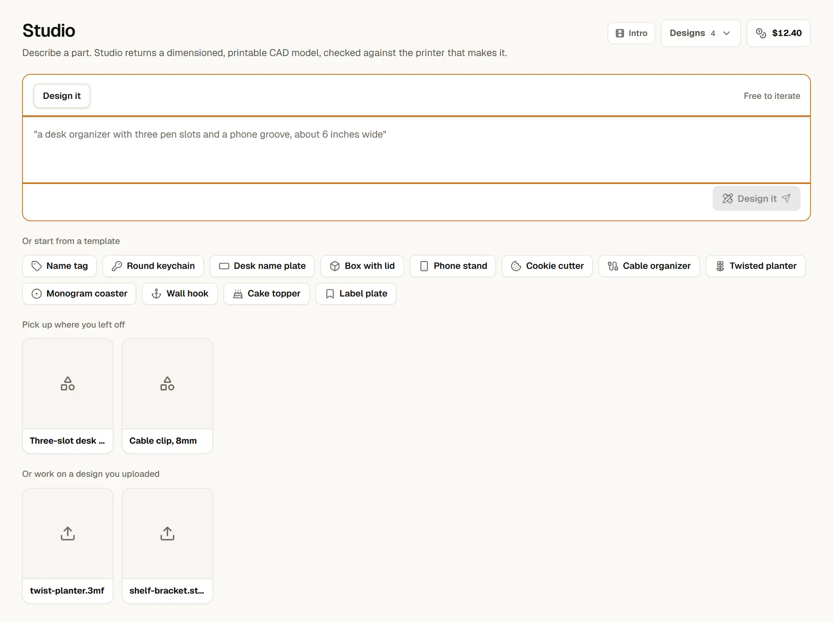Expand the Designs dropdown
Image resolution: width=833 pixels, height=622 pixels.
(x=700, y=33)
